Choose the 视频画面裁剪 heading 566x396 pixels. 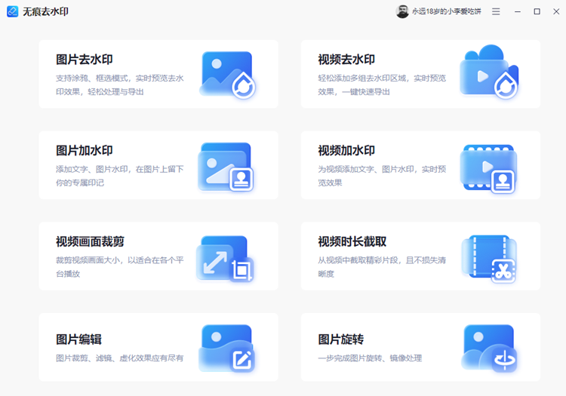click(x=90, y=241)
